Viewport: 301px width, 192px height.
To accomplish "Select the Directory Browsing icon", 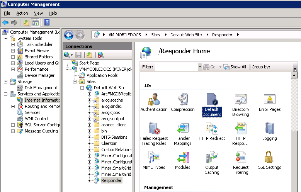I will (x=240, y=100).
